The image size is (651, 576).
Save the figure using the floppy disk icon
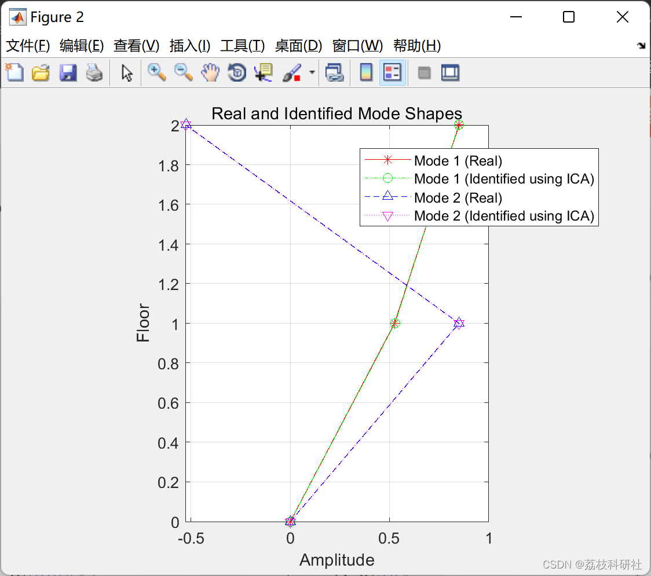68,72
